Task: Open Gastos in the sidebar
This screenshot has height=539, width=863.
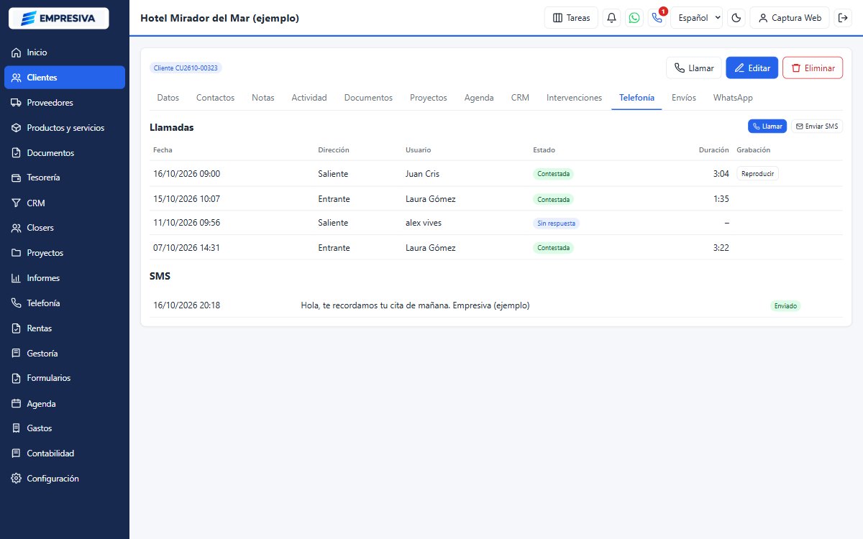Action: point(65,428)
